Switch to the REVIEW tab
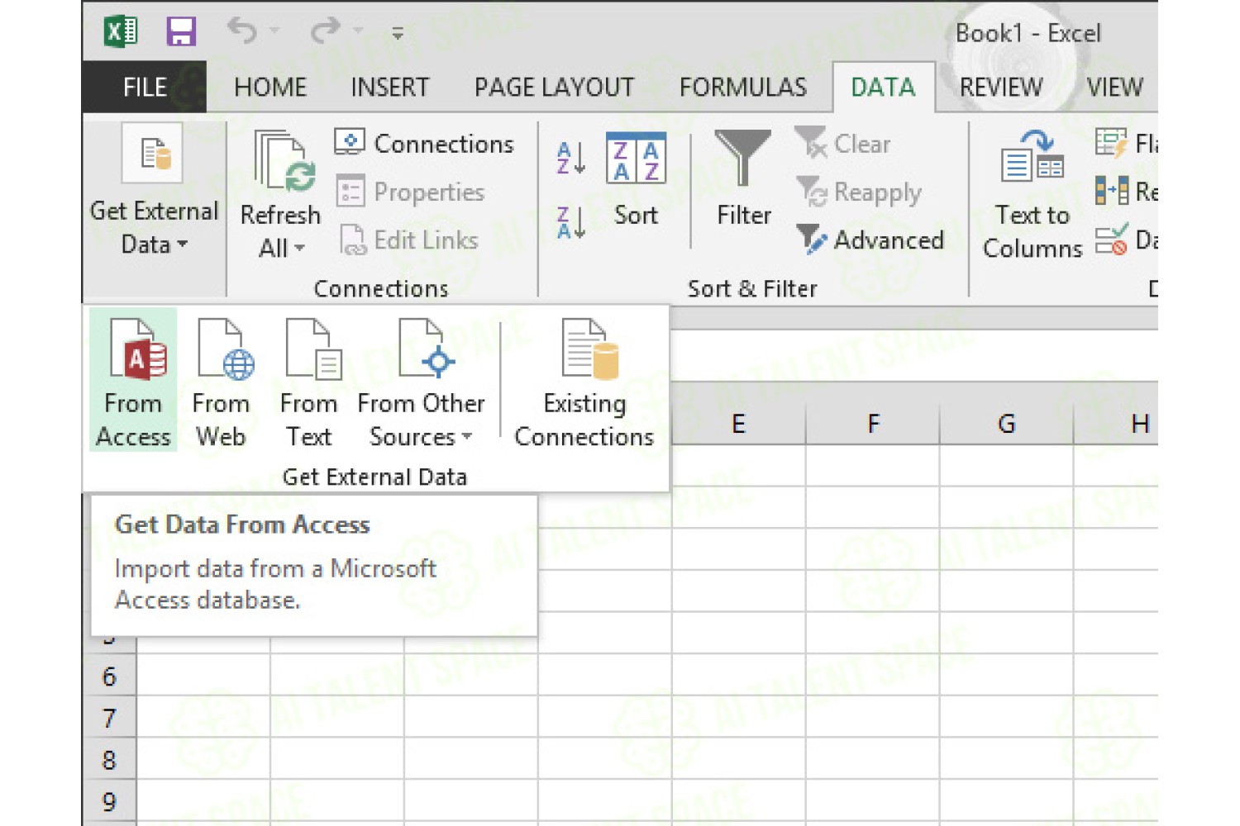 coord(1001,87)
